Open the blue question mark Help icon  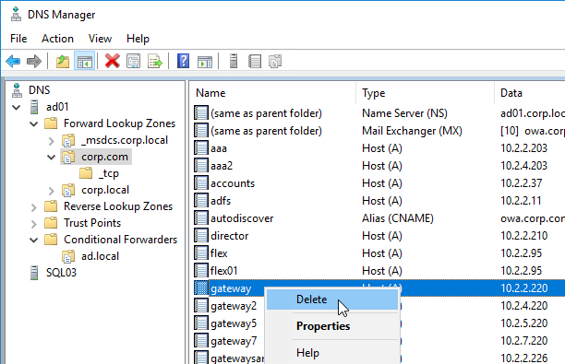click(x=184, y=61)
